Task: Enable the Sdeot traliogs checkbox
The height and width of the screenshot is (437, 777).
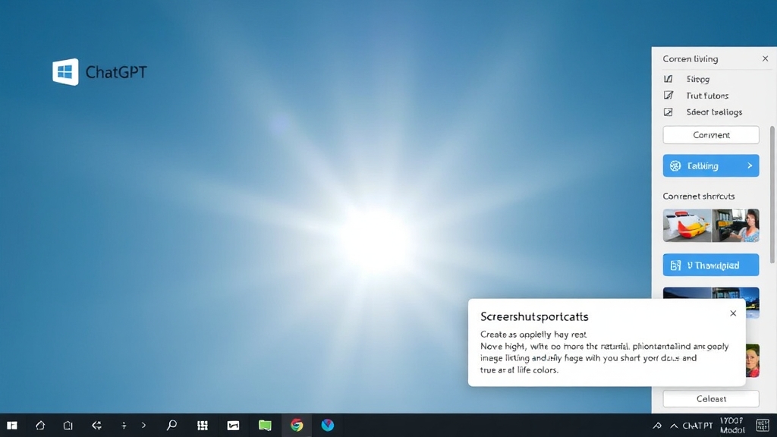Action: [x=668, y=112]
